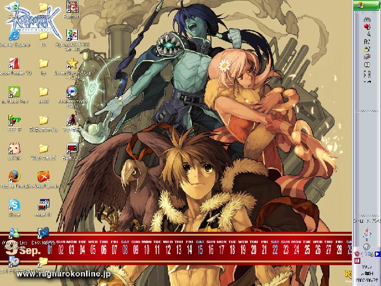Open the range shortcut beside Skype
This screenshot has width=381, height=286.
pos(44,208)
